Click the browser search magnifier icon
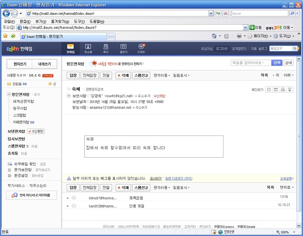 click(293, 13)
